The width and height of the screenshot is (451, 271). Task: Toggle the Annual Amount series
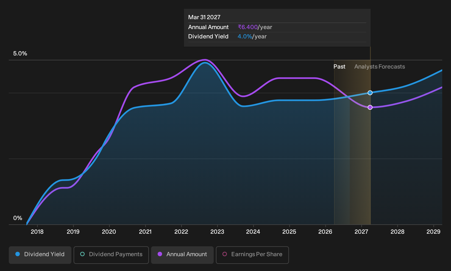click(x=182, y=255)
